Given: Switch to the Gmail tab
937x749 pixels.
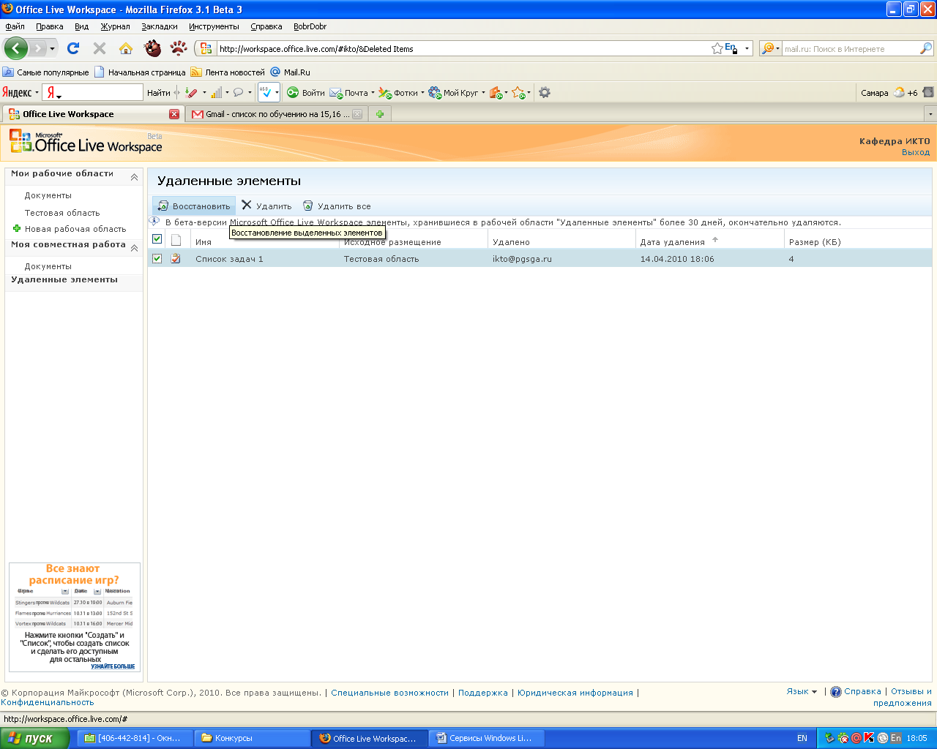Looking at the screenshot, I should 277,114.
